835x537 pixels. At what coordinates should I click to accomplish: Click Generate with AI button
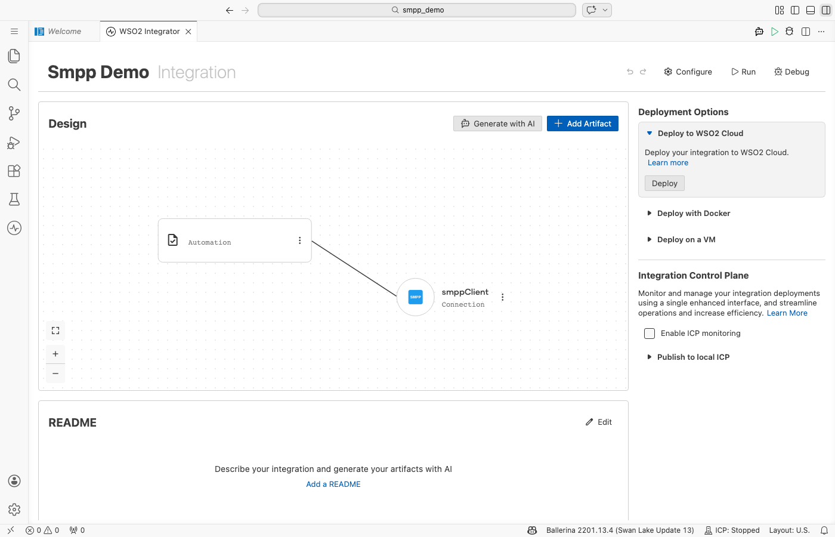(x=498, y=124)
